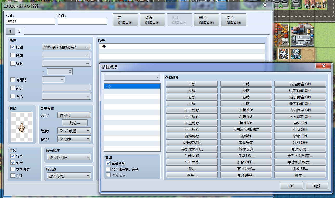Enable the 方向固定 option checkbox

click(12, 169)
